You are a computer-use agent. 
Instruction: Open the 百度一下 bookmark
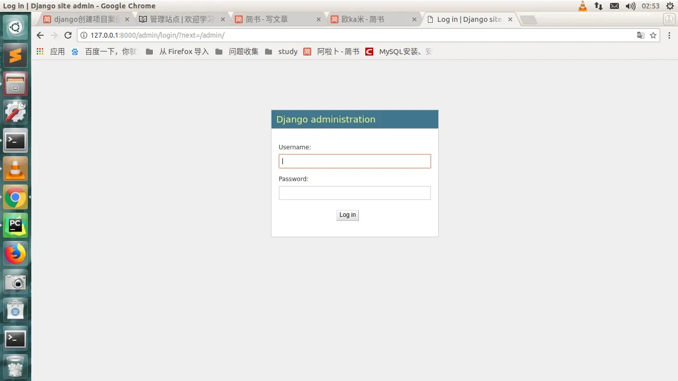tap(104, 52)
